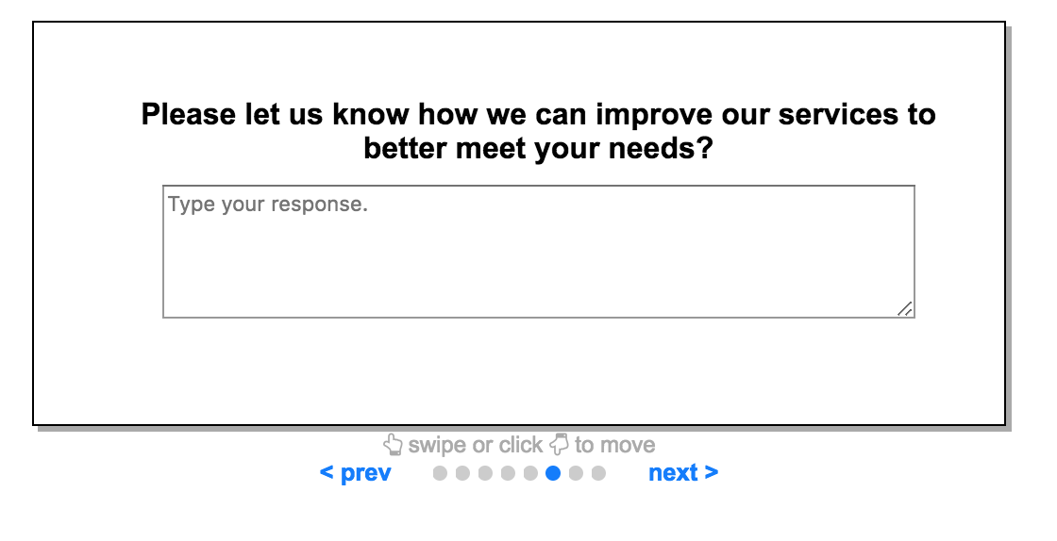Choose the fourth pagination dot
This screenshot has width=1057, height=541.
click(x=508, y=473)
